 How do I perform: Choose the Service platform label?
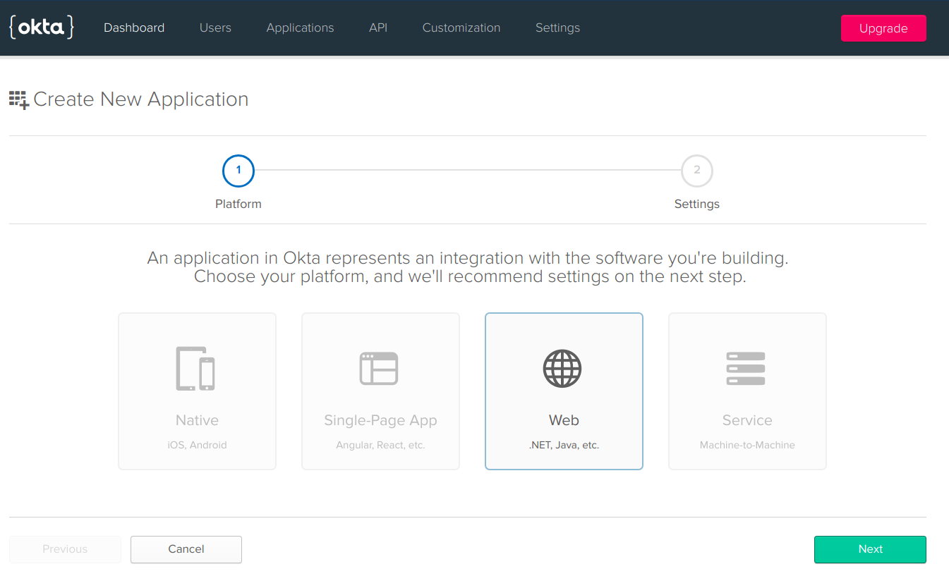pos(747,420)
